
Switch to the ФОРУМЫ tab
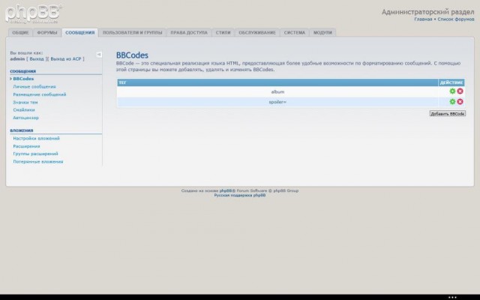click(47, 33)
